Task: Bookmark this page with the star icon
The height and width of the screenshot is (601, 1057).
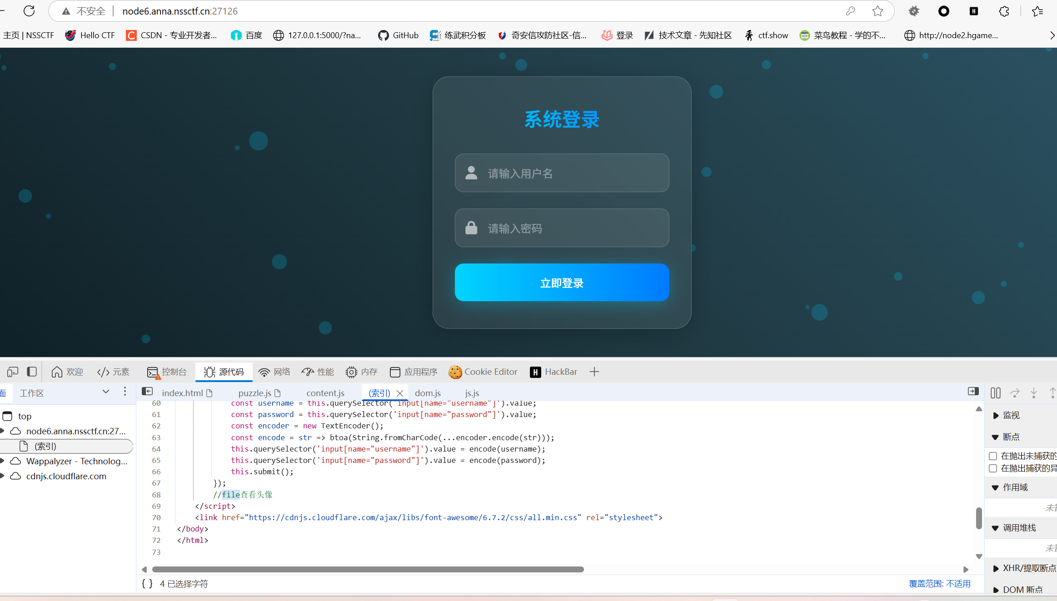Action: pyautogui.click(x=878, y=11)
